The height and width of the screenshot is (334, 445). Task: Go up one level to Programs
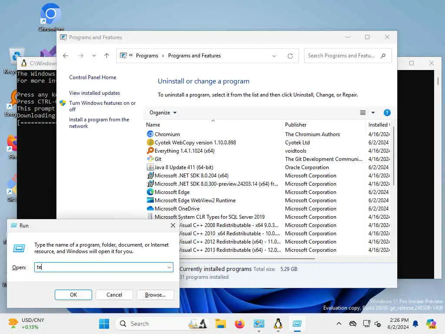[x=107, y=56]
